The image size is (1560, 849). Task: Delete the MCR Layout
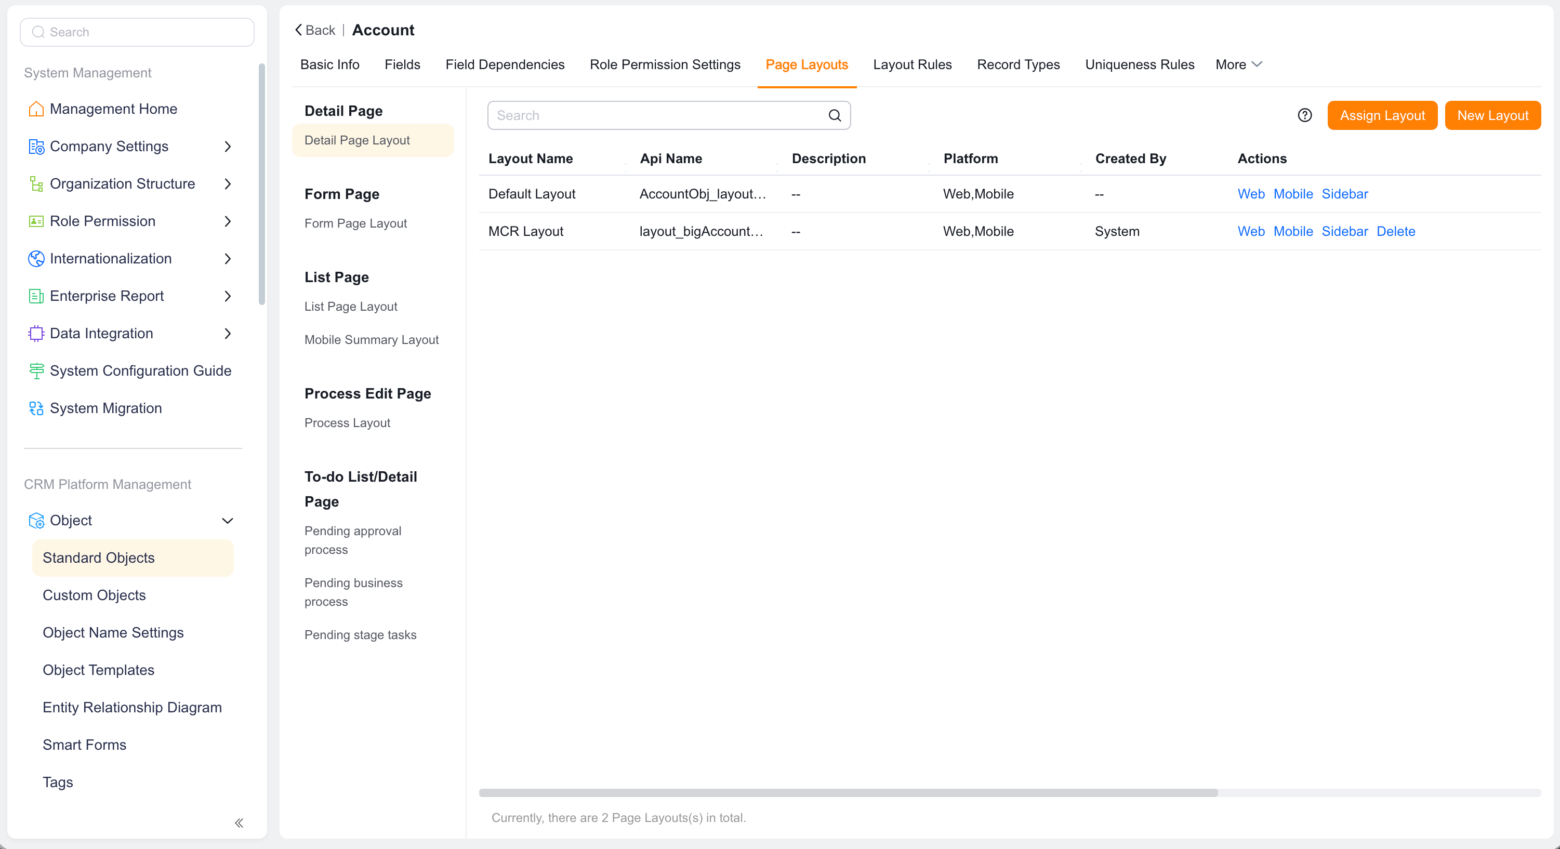(x=1395, y=231)
